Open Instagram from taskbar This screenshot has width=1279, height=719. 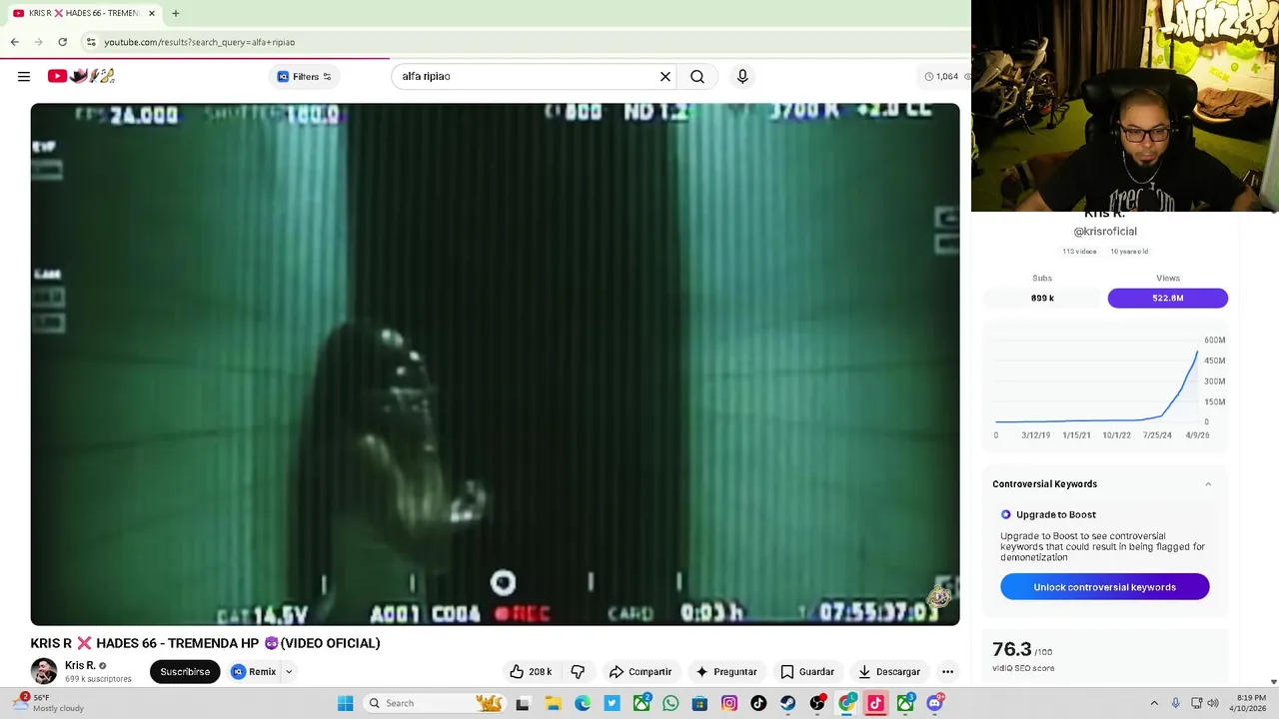click(729, 703)
